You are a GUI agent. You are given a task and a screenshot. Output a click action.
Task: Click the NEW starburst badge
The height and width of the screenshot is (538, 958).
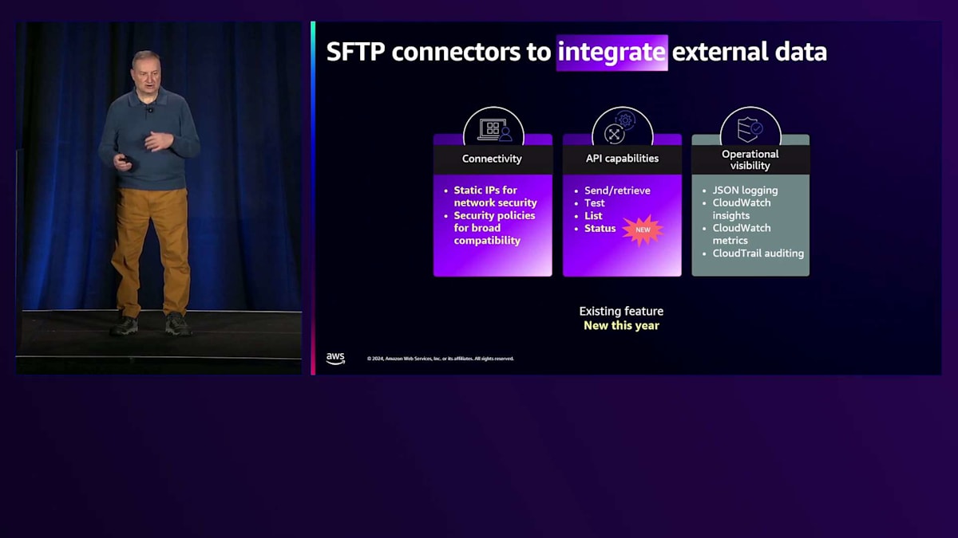pos(643,230)
